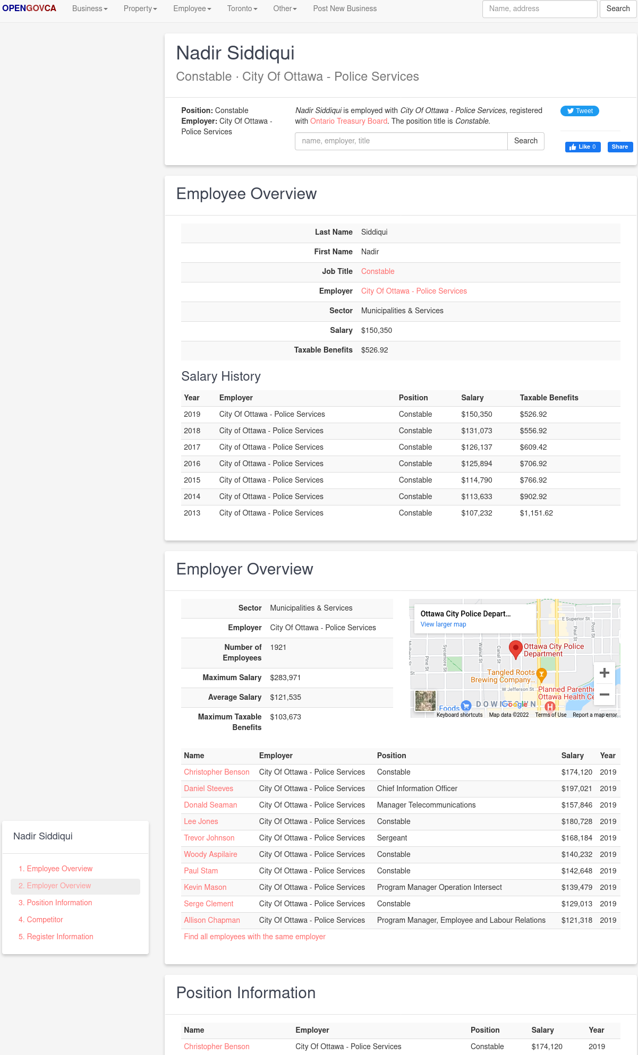
Task: Focus the name, employer, title search box
Action: (x=401, y=141)
